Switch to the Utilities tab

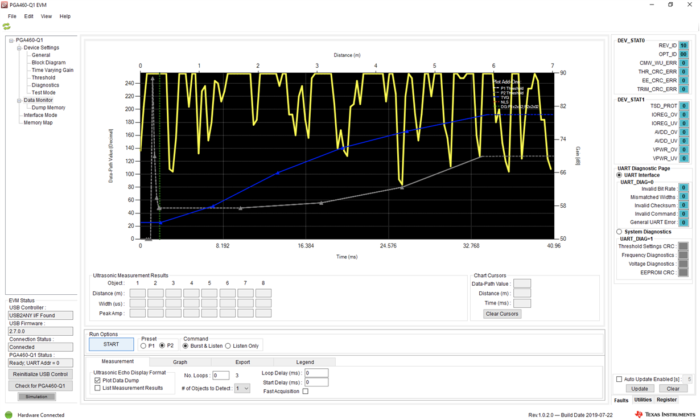pos(643,400)
